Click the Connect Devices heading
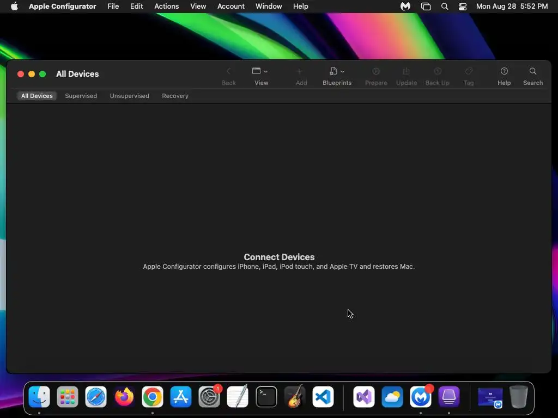The image size is (558, 418). click(279, 257)
